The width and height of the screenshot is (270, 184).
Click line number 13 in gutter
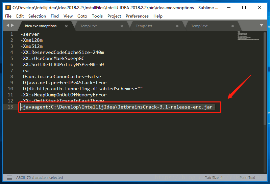[10, 107]
